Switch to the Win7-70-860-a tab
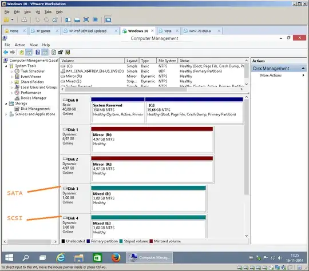309x271 pixels. 200,31
